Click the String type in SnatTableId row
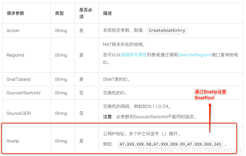Screen dimensions: 246x156 [61, 79]
